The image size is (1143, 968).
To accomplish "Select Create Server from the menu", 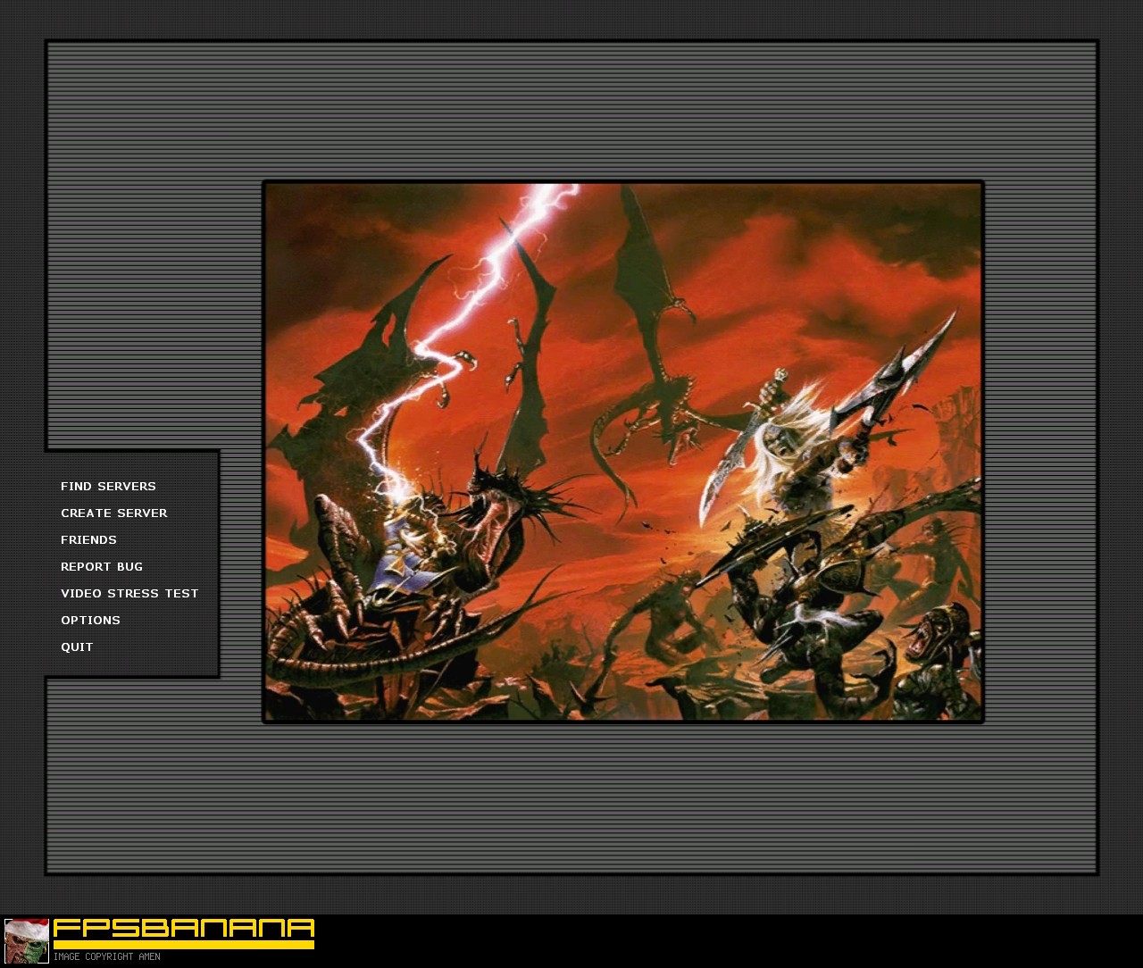I will pos(114,513).
